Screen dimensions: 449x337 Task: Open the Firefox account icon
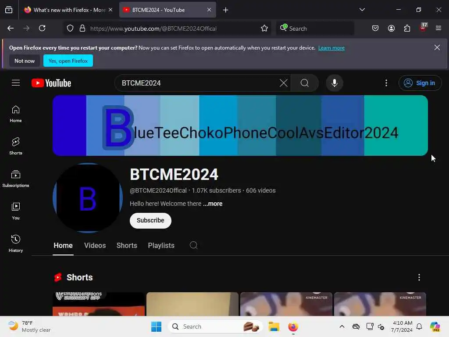click(391, 28)
